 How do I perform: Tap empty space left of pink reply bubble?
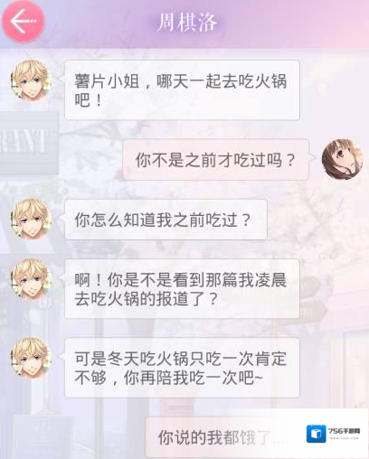[90, 160]
